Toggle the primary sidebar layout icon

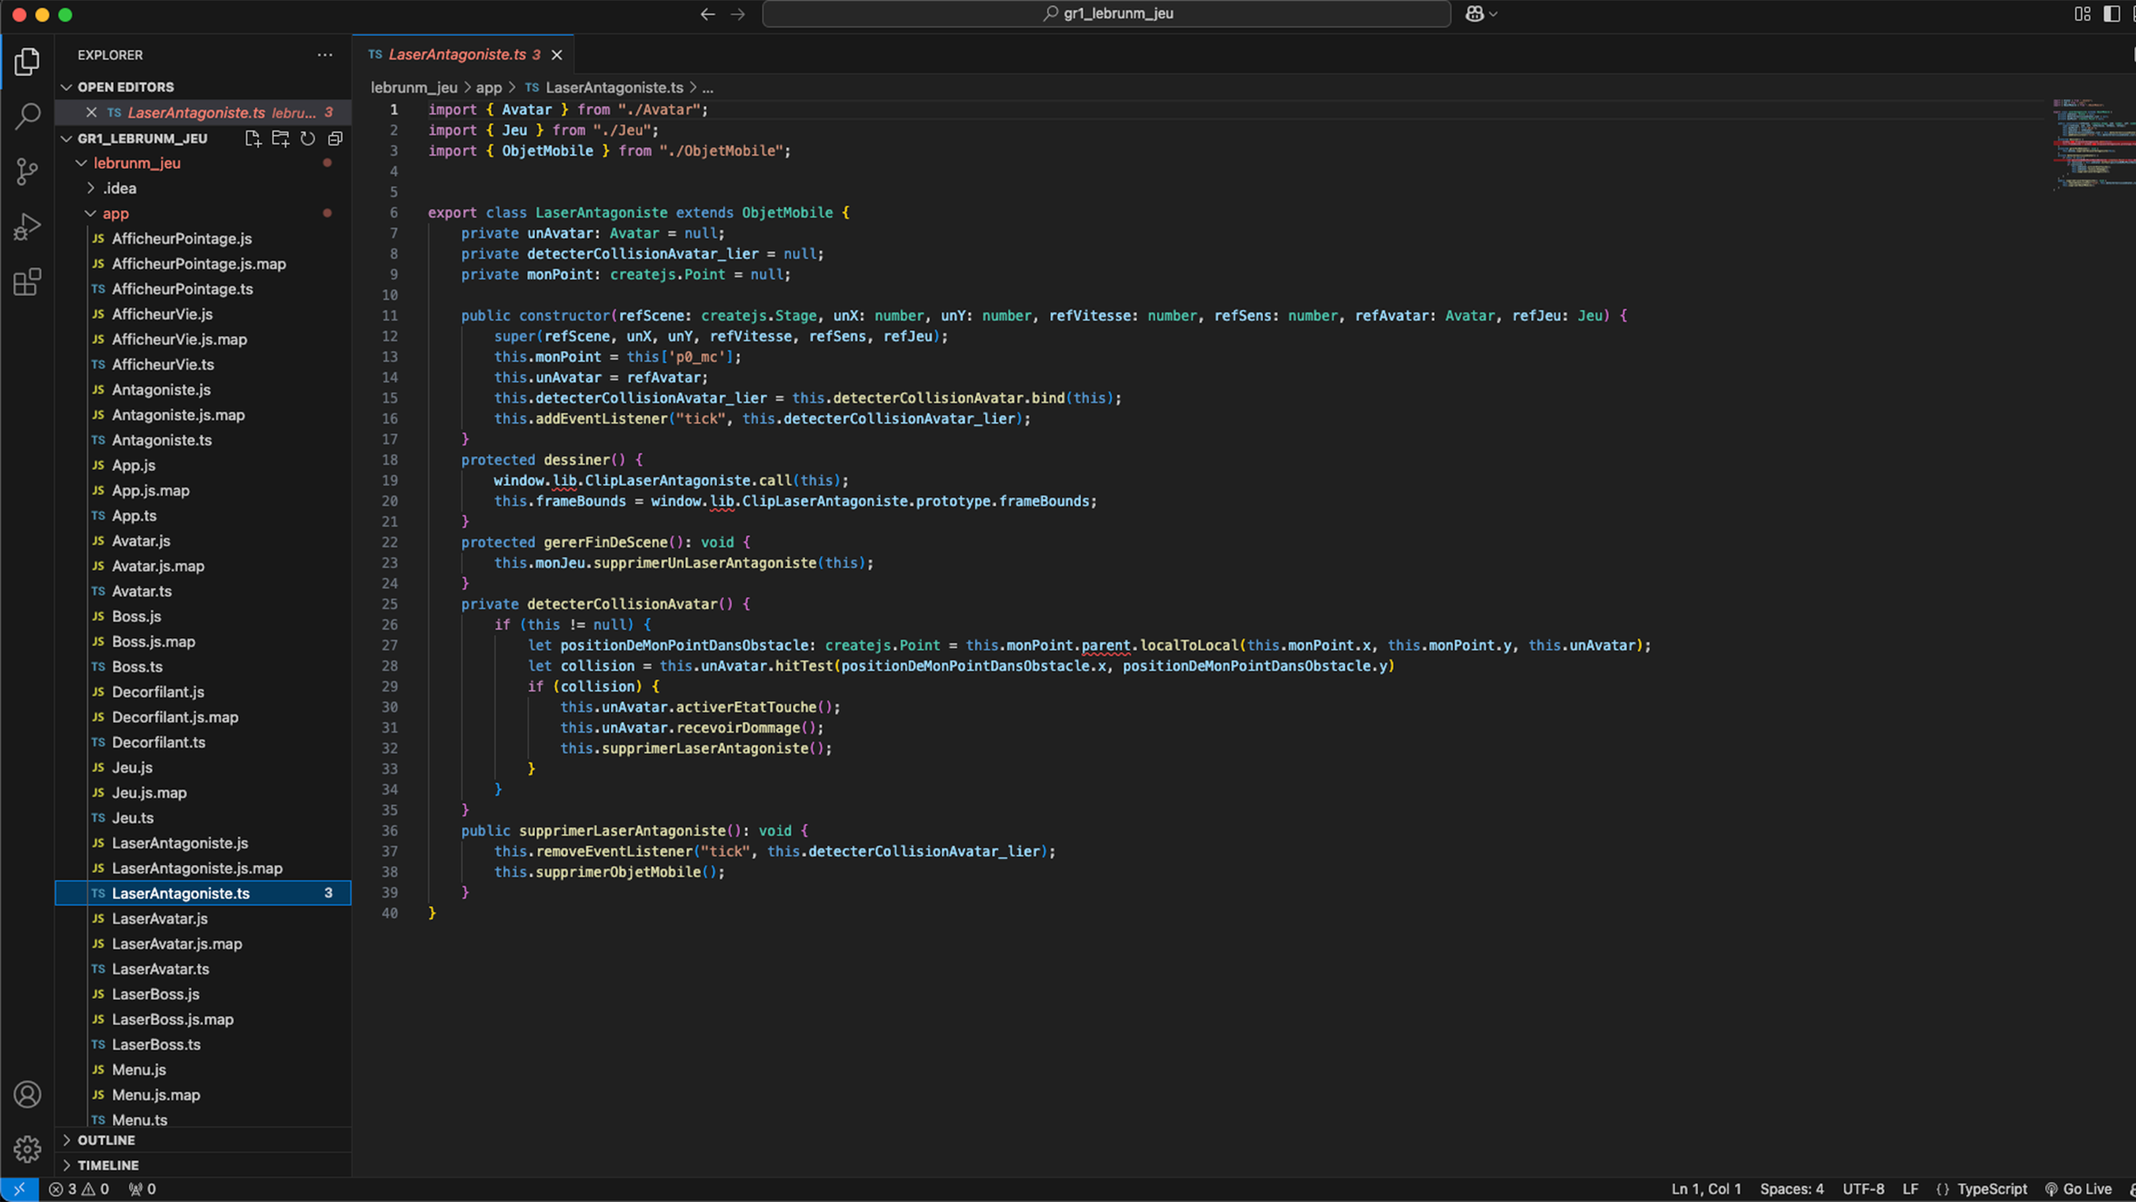pos(2111,13)
